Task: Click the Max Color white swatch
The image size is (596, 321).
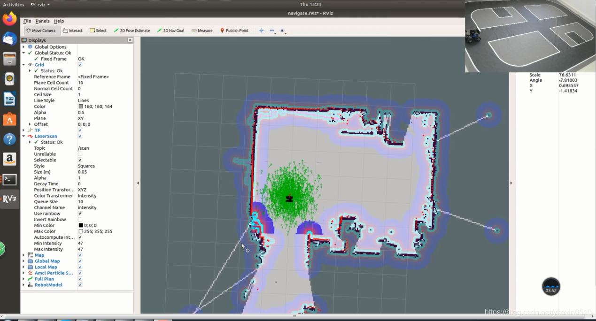Action: tap(80, 231)
